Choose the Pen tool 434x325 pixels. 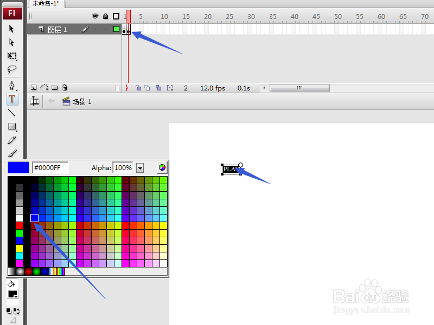[x=12, y=84]
